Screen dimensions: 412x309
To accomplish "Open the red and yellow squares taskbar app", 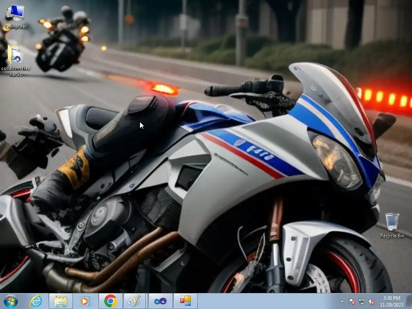I will 185,301.
